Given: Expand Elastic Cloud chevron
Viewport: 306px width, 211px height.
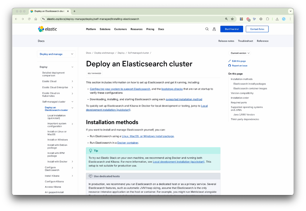Looking at the screenshot, I should 72,81.
